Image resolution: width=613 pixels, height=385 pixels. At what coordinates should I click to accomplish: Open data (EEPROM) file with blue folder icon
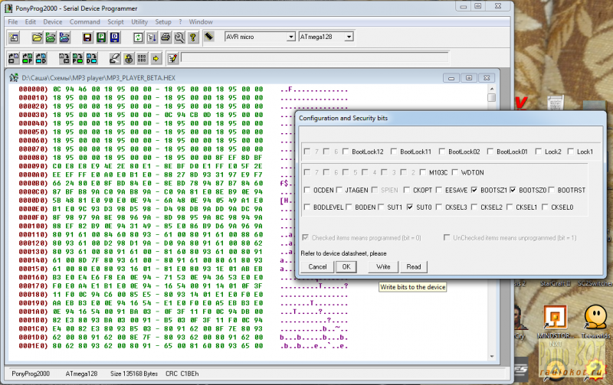(x=64, y=38)
